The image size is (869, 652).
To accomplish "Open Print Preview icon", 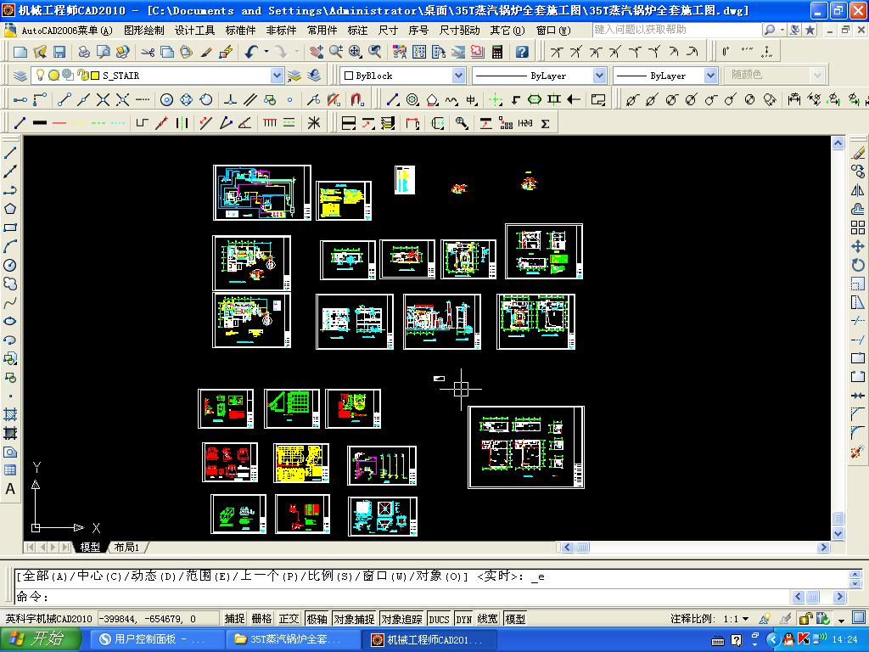I will [x=103, y=52].
